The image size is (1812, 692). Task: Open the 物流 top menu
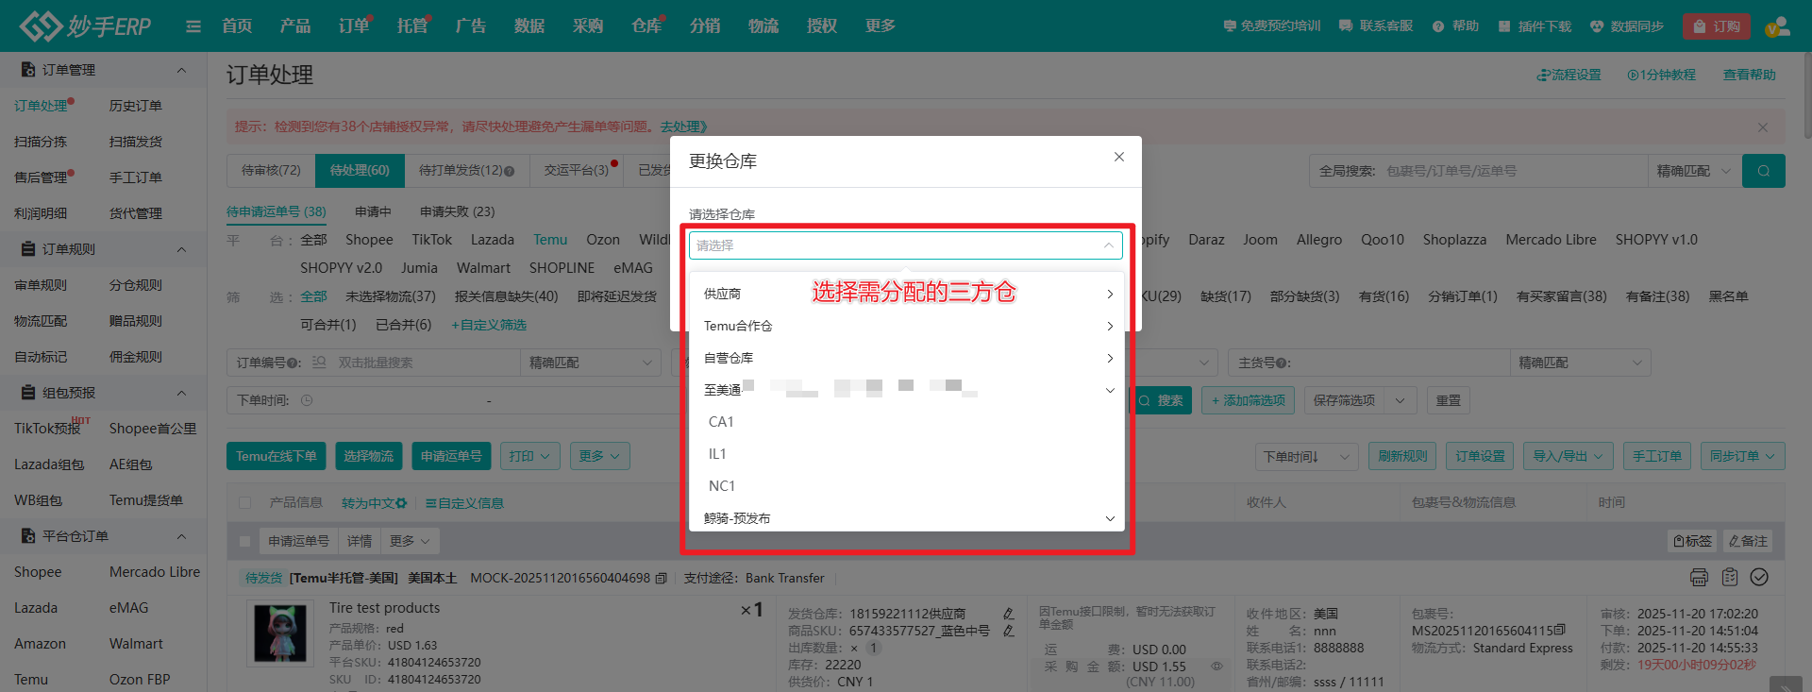coord(763,26)
